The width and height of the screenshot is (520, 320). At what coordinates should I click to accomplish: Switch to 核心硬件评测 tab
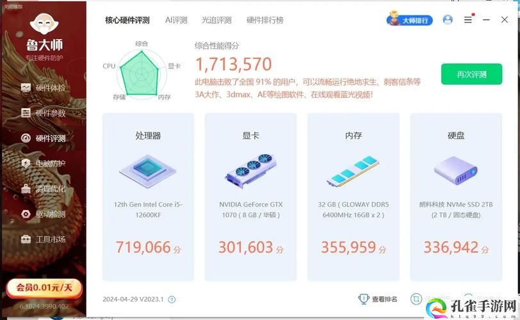[x=127, y=20]
